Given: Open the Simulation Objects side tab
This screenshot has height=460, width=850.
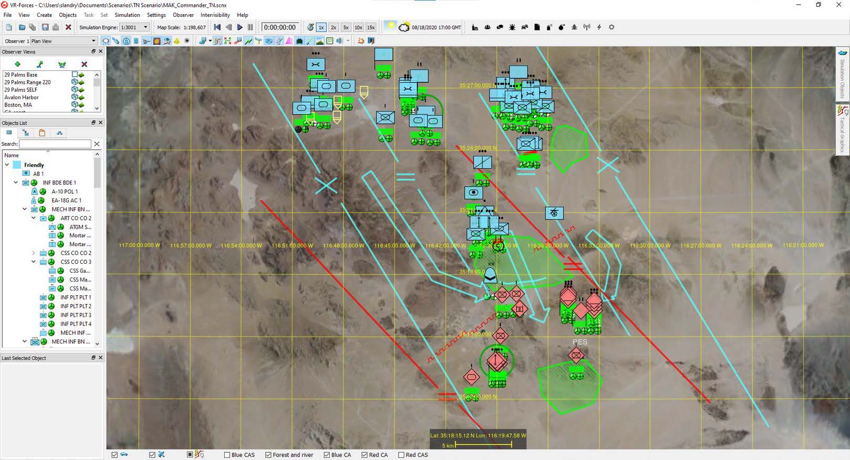Looking at the screenshot, I should pyautogui.click(x=842, y=74).
